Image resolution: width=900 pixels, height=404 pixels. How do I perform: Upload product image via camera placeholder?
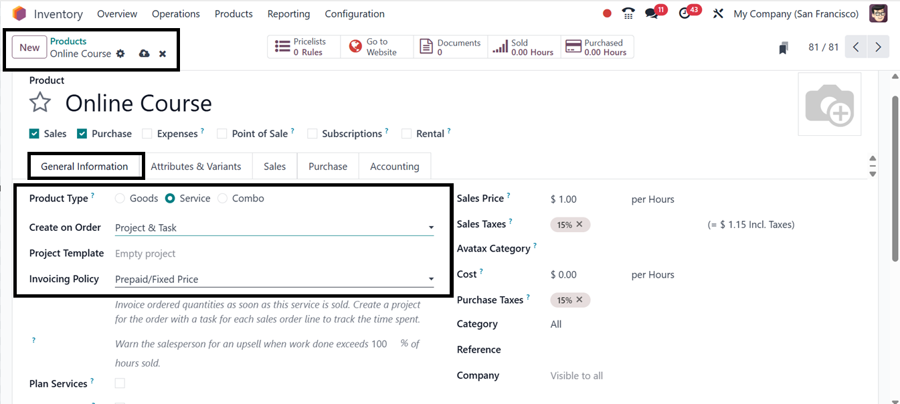[829, 104]
